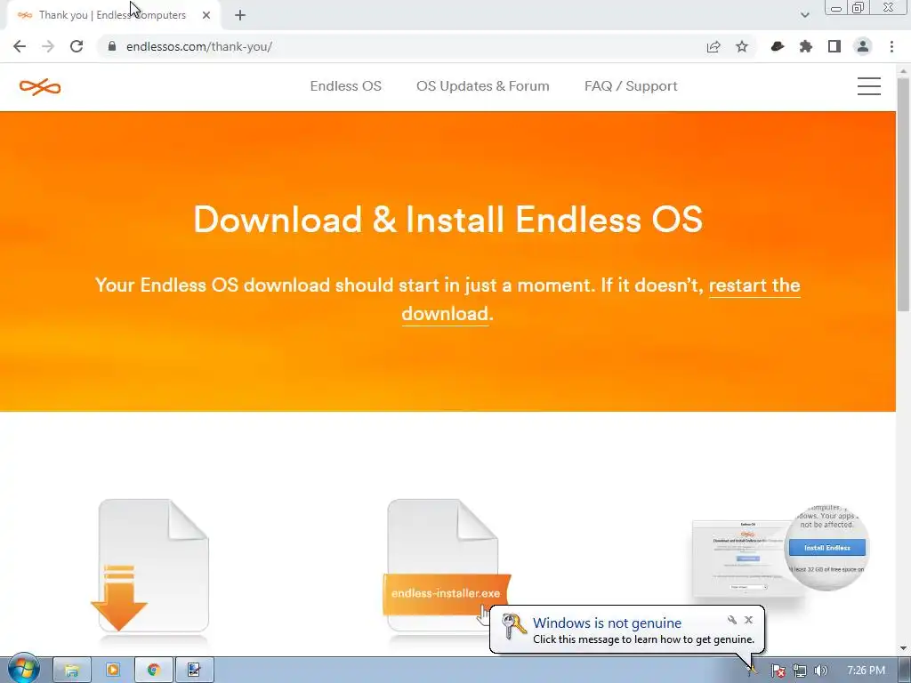Click the endless-installer.exe file illustration
Image resolution: width=911 pixels, height=683 pixels.
click(447, 566)
